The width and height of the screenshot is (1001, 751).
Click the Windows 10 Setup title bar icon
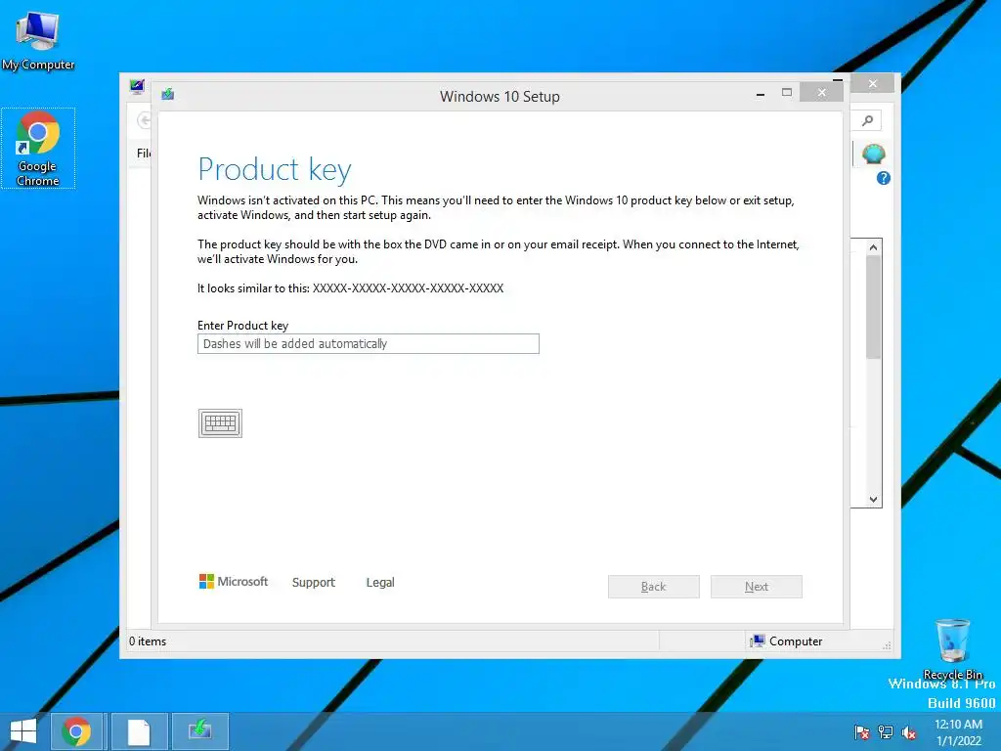(168, 95)
